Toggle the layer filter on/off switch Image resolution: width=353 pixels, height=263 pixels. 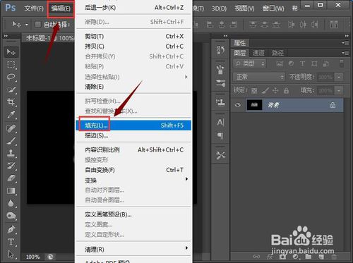[x=342, y=63]
